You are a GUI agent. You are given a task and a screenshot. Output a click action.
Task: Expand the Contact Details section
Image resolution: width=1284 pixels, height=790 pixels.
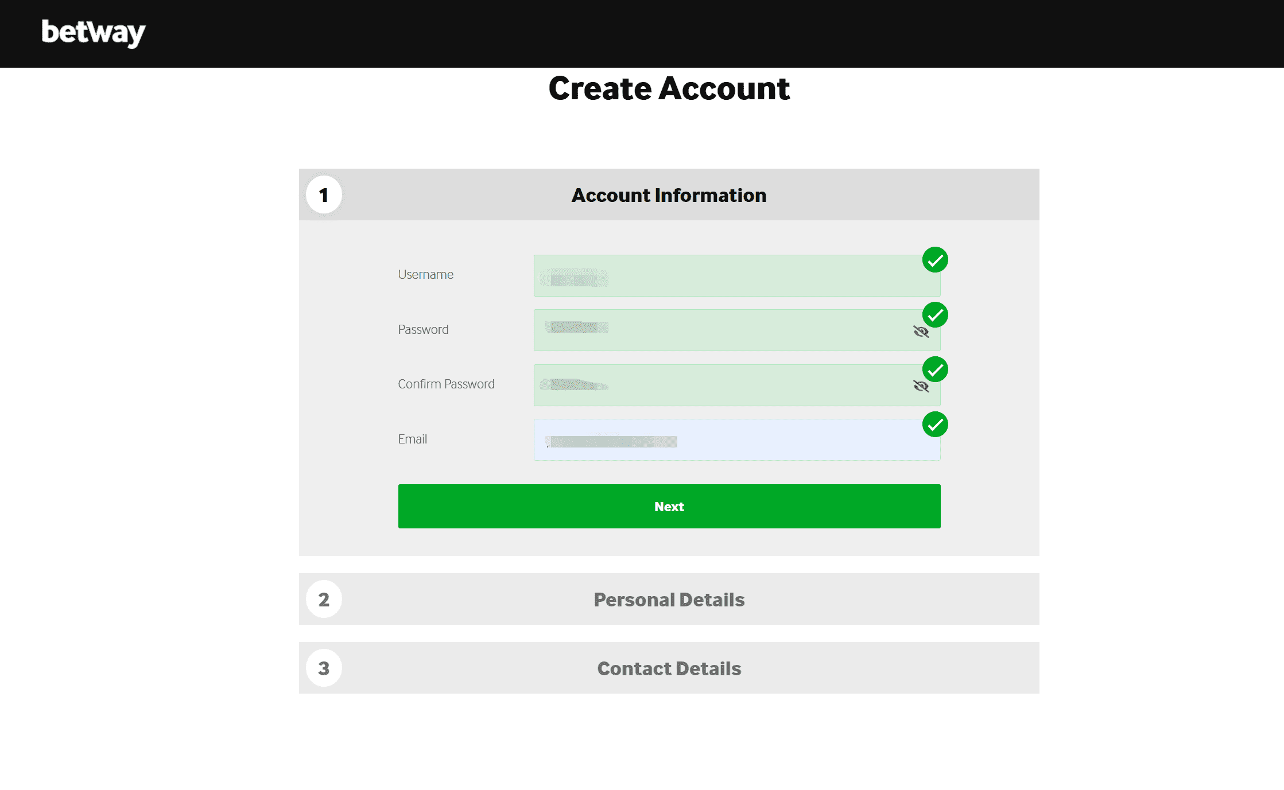[669, 668]
